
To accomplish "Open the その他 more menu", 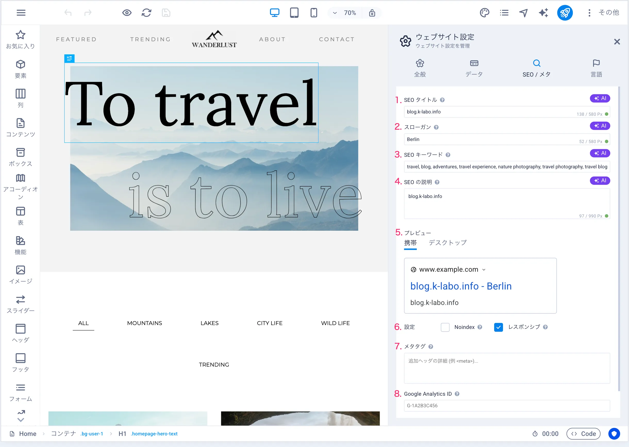I will 604,13.
